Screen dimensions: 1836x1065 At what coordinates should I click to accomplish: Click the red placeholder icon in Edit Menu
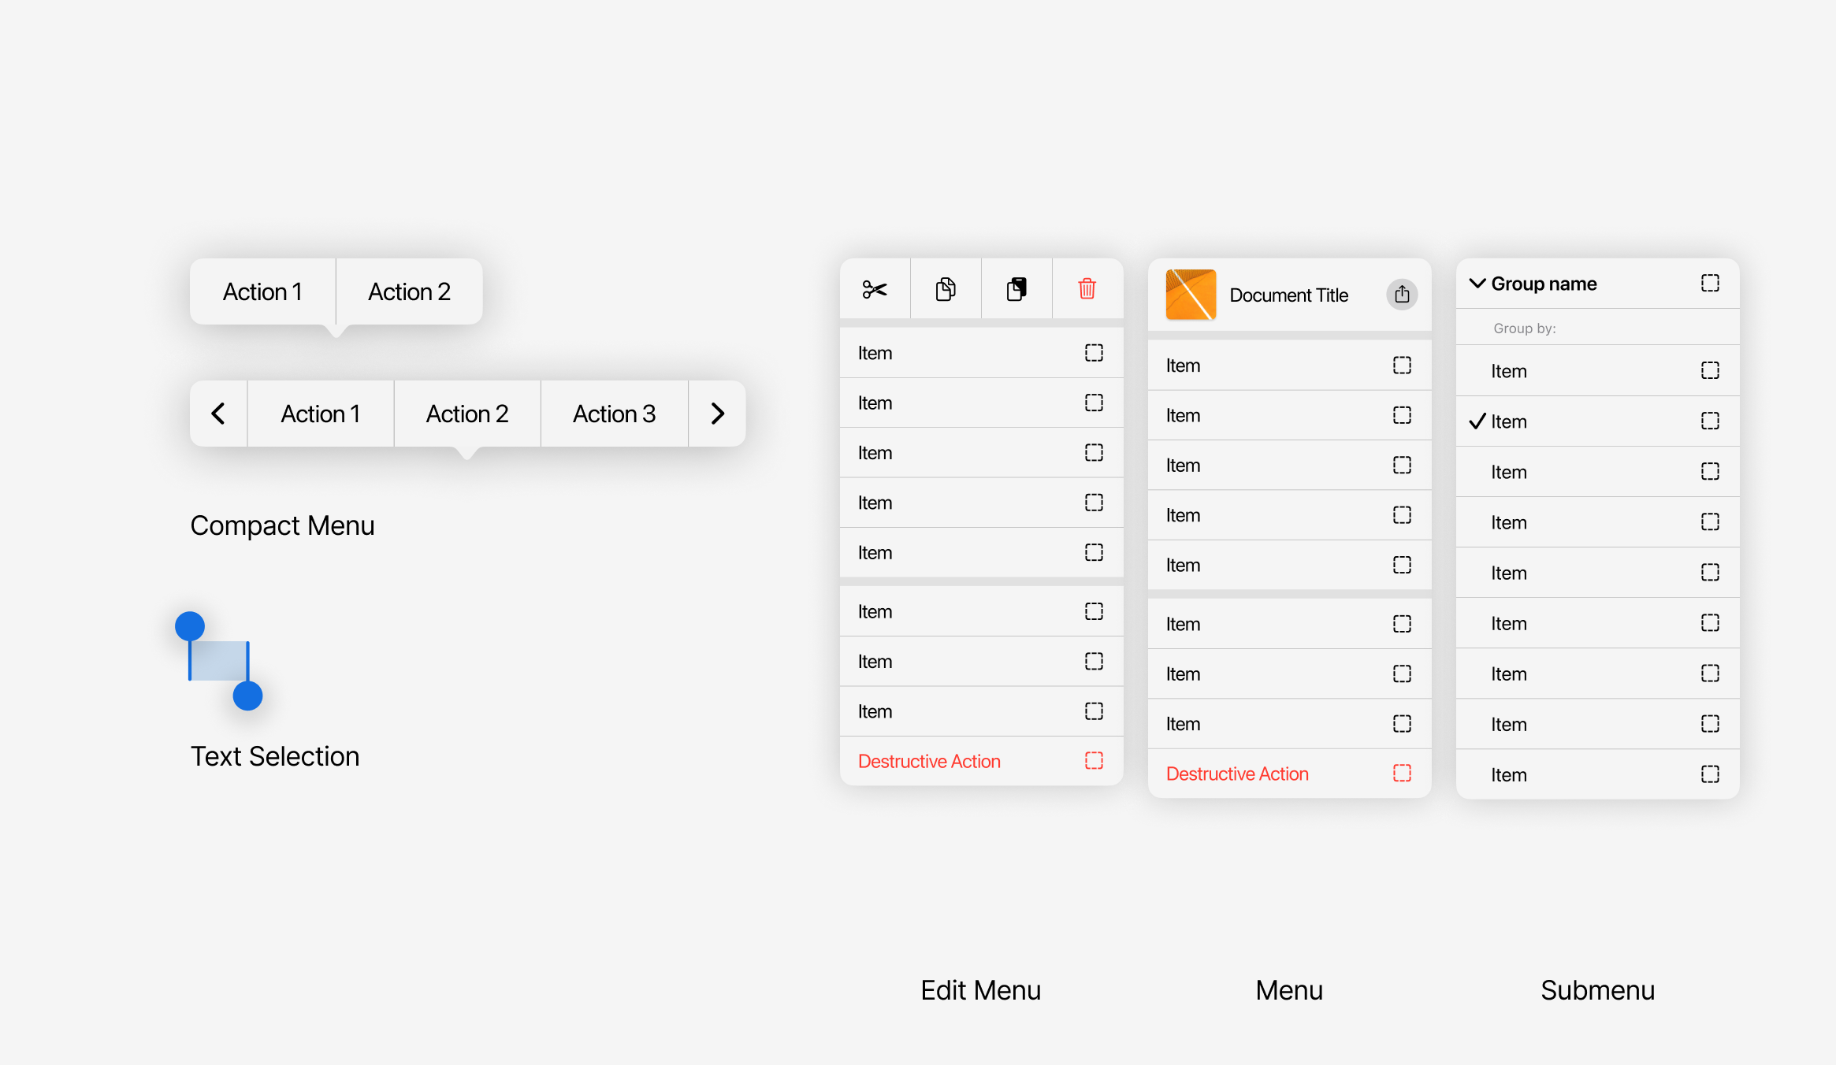point(1094,761)
